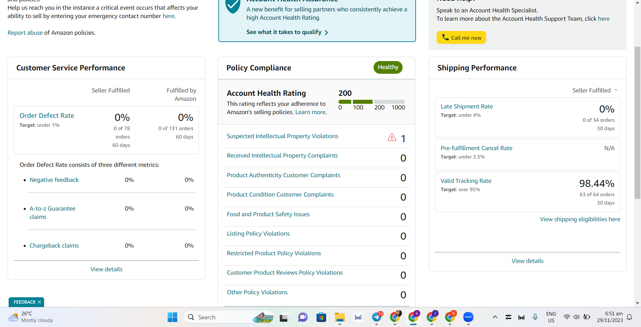Click the microphone icon in the system tray
Viewport: 641px width, 327px height.
coord(535,317)
